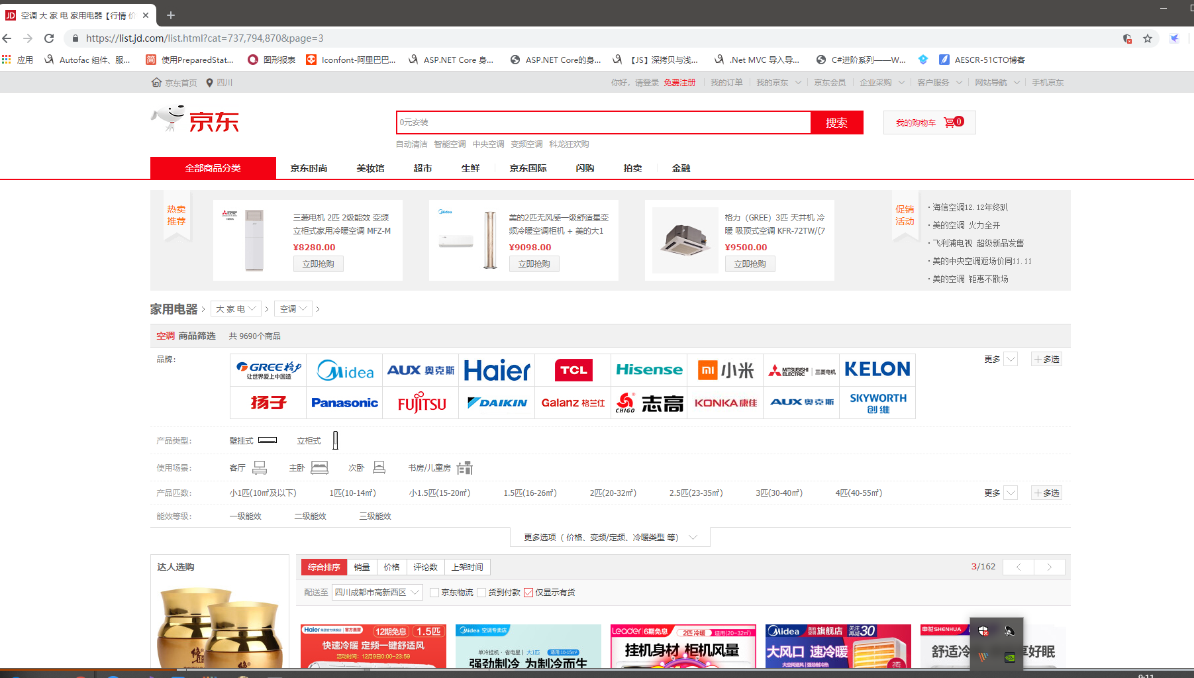
Task: Select the KONKA 康佳 brand logo
Action: [x=725, y=403]
